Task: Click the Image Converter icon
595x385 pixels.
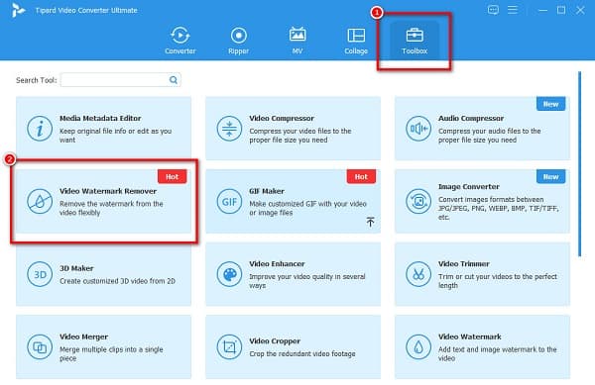Action: (418, 201)
